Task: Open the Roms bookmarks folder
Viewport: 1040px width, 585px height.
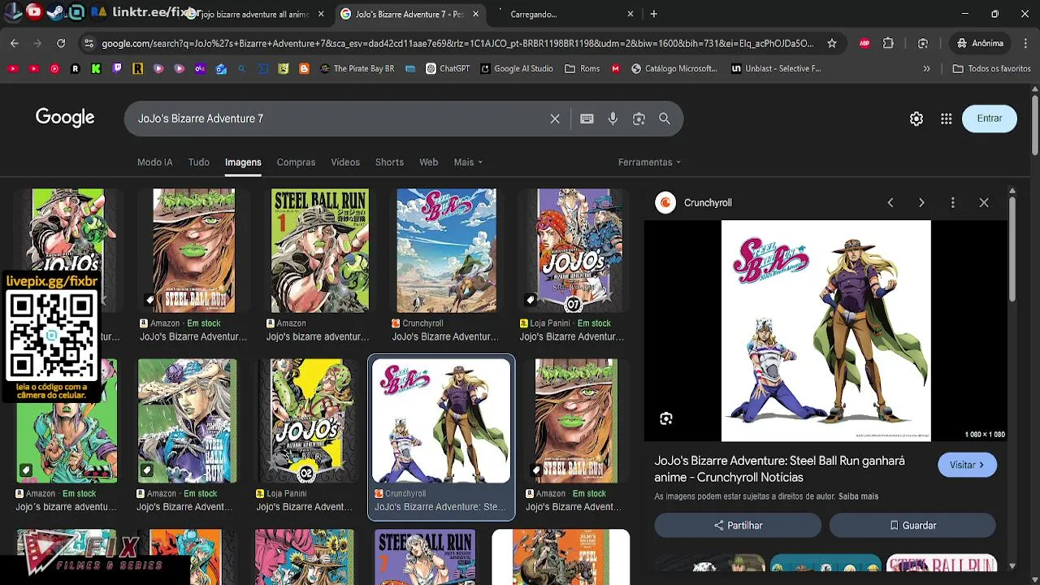Action: (582, 69)
